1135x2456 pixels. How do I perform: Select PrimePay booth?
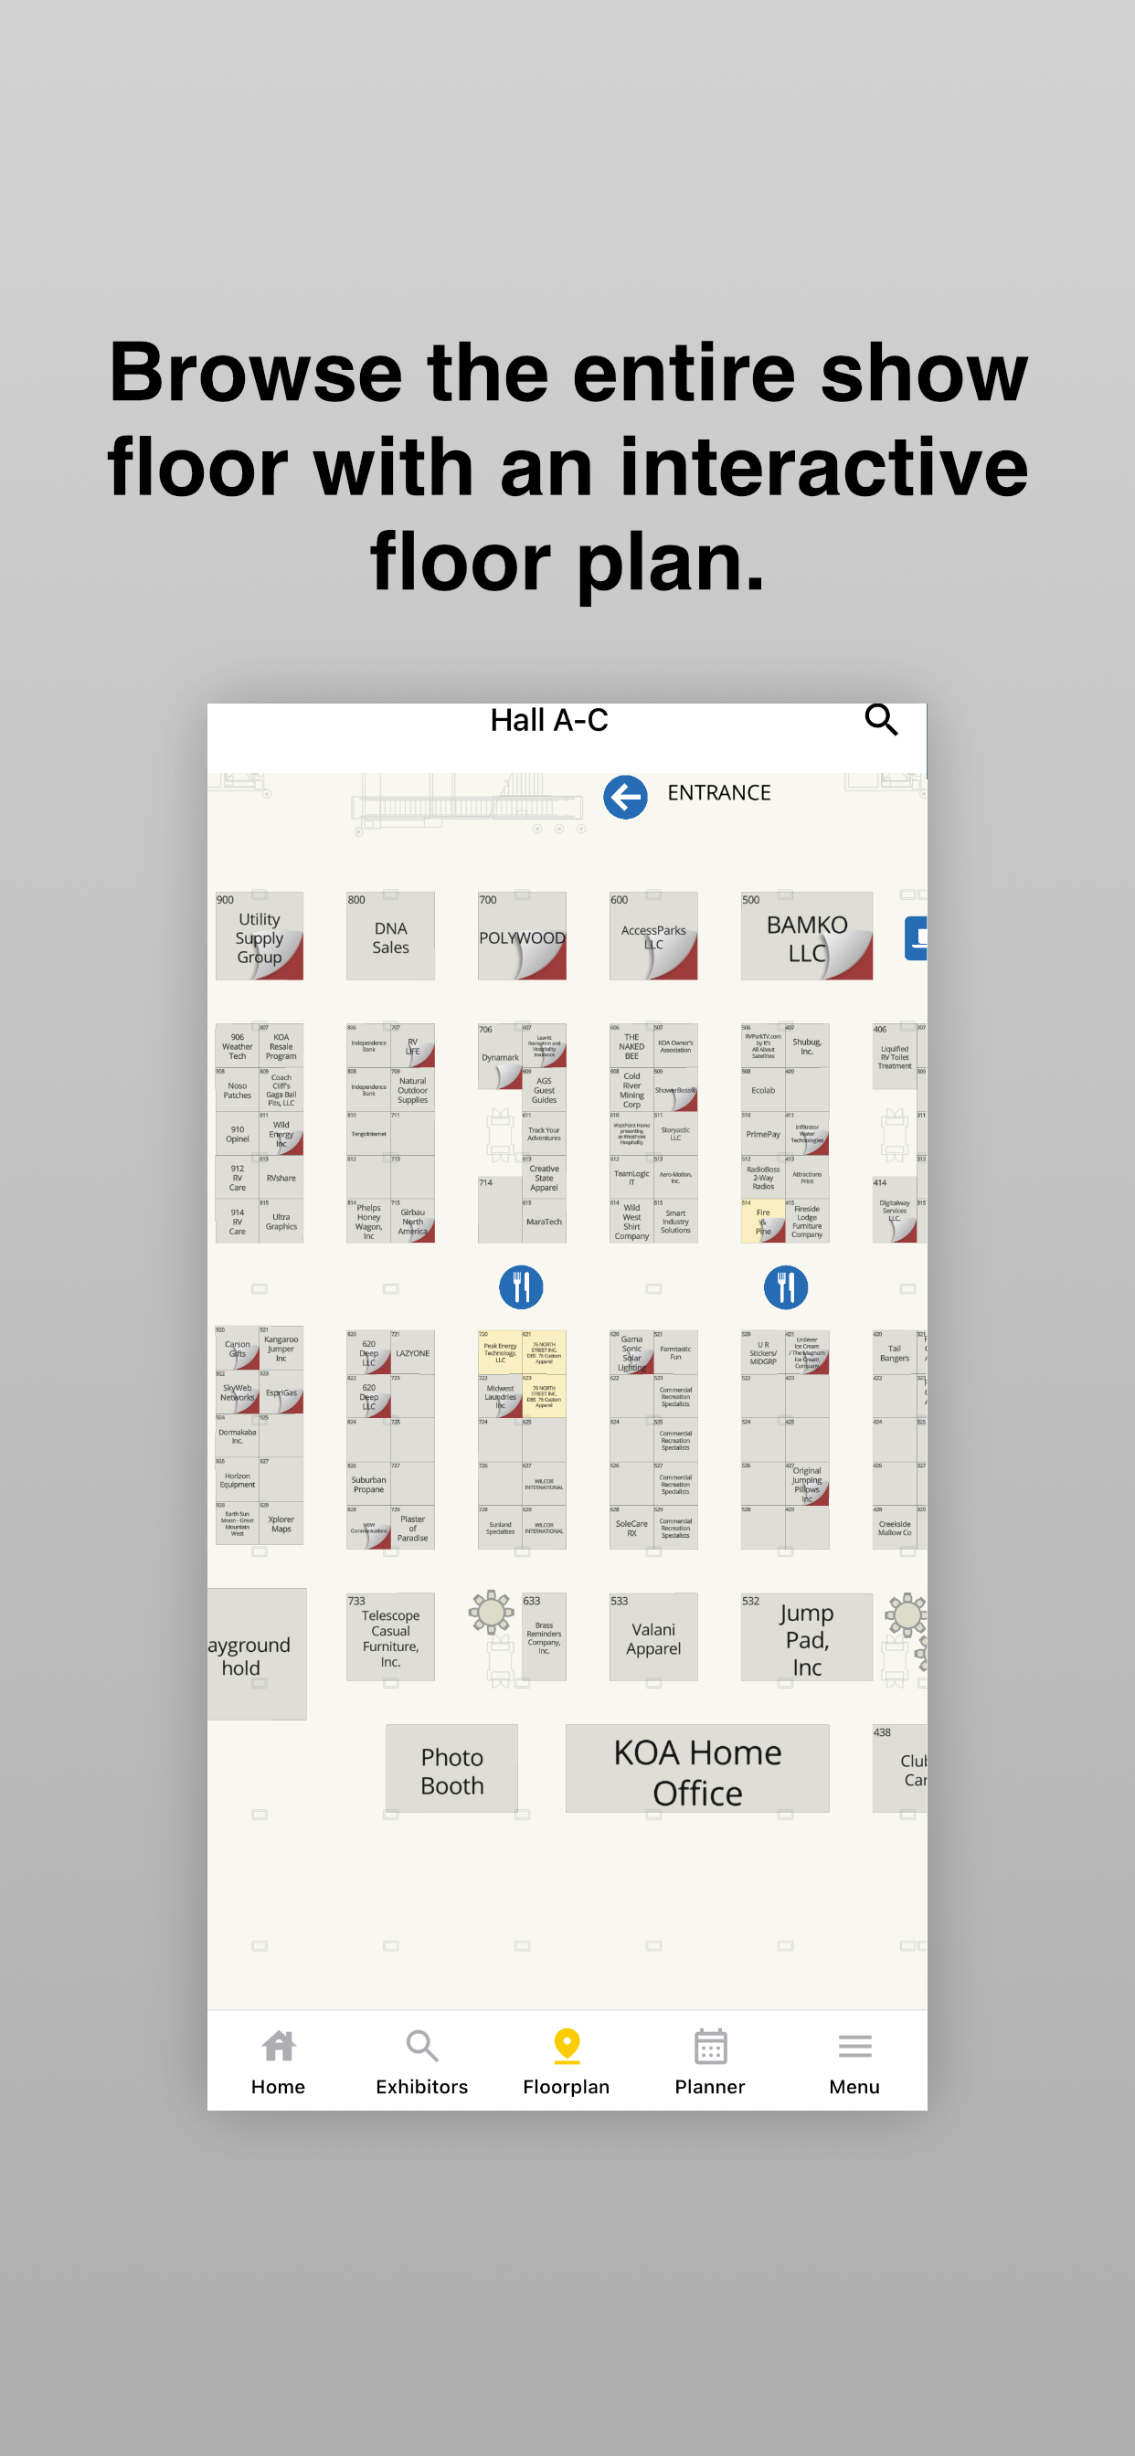[x=763, y=1134]
